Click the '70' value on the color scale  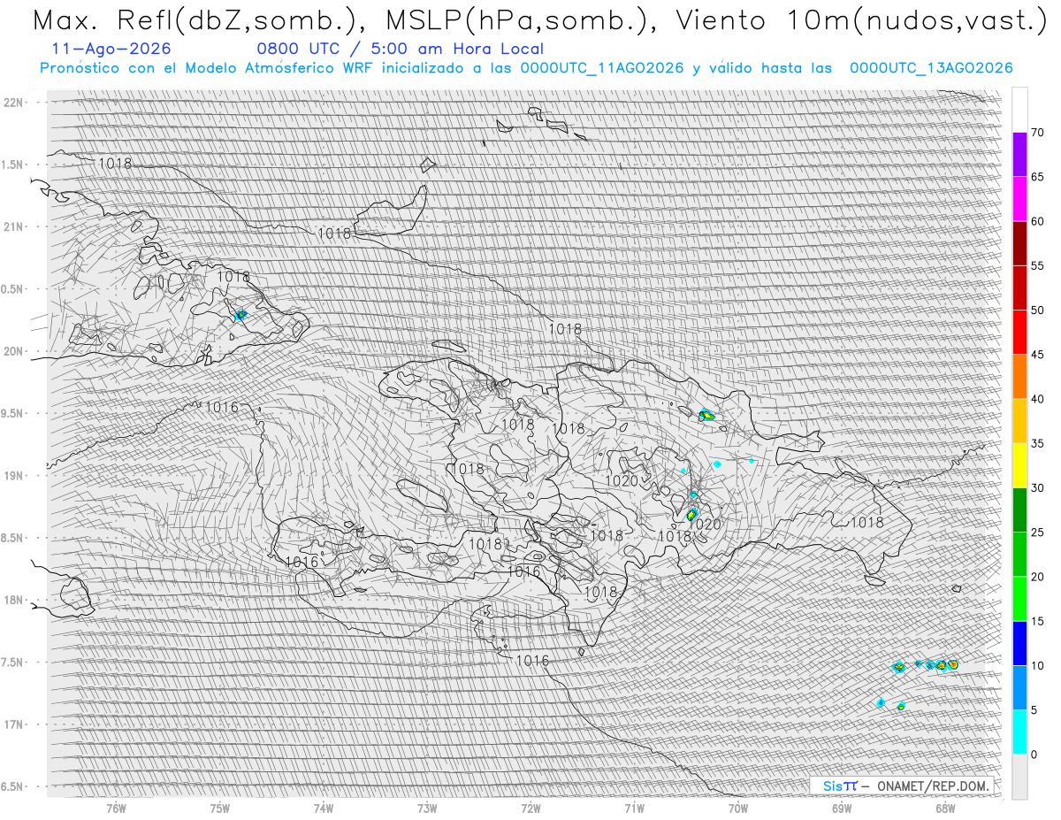click(x=1037, y=133)
